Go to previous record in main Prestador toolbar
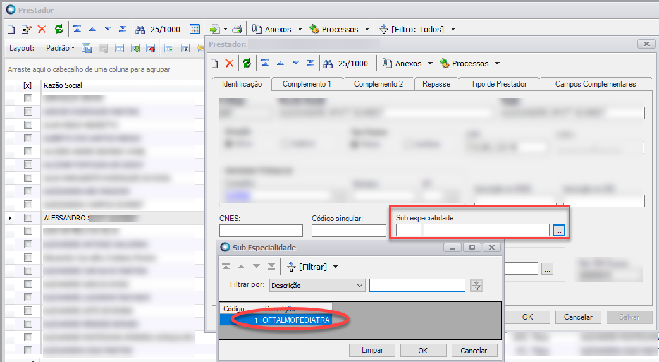This screenshot has width=659, height=362. tap(92, 29)
